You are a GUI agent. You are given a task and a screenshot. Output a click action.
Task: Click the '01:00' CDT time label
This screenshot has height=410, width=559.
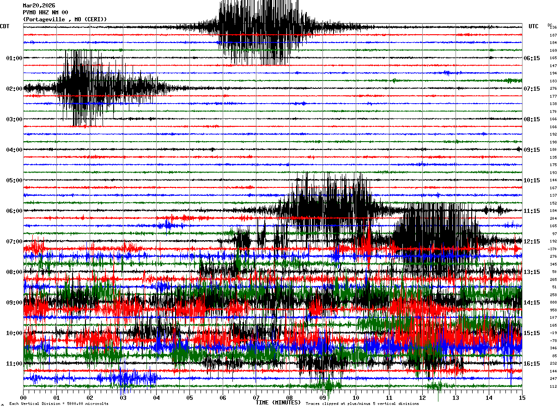[14, 58]
